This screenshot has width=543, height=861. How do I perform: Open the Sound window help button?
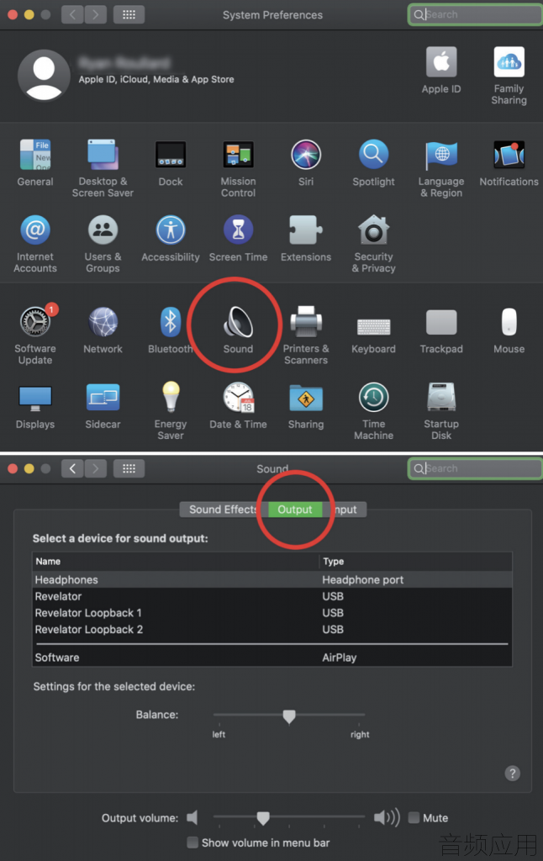[512, 774]
